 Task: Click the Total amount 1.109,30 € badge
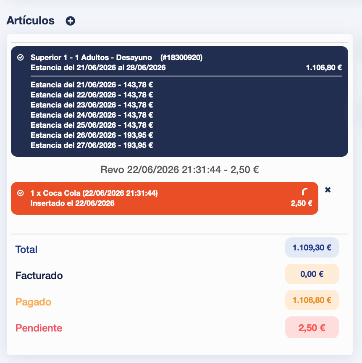pyautogui.click(x=312, y=247)
